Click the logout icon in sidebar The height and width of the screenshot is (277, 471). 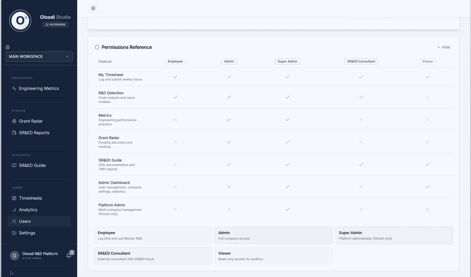[12, 273]
